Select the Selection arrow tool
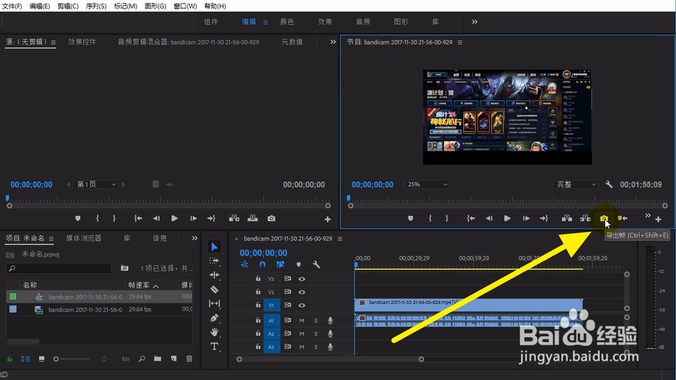Viewport: 676px width, 380px height. pos(214,246)
